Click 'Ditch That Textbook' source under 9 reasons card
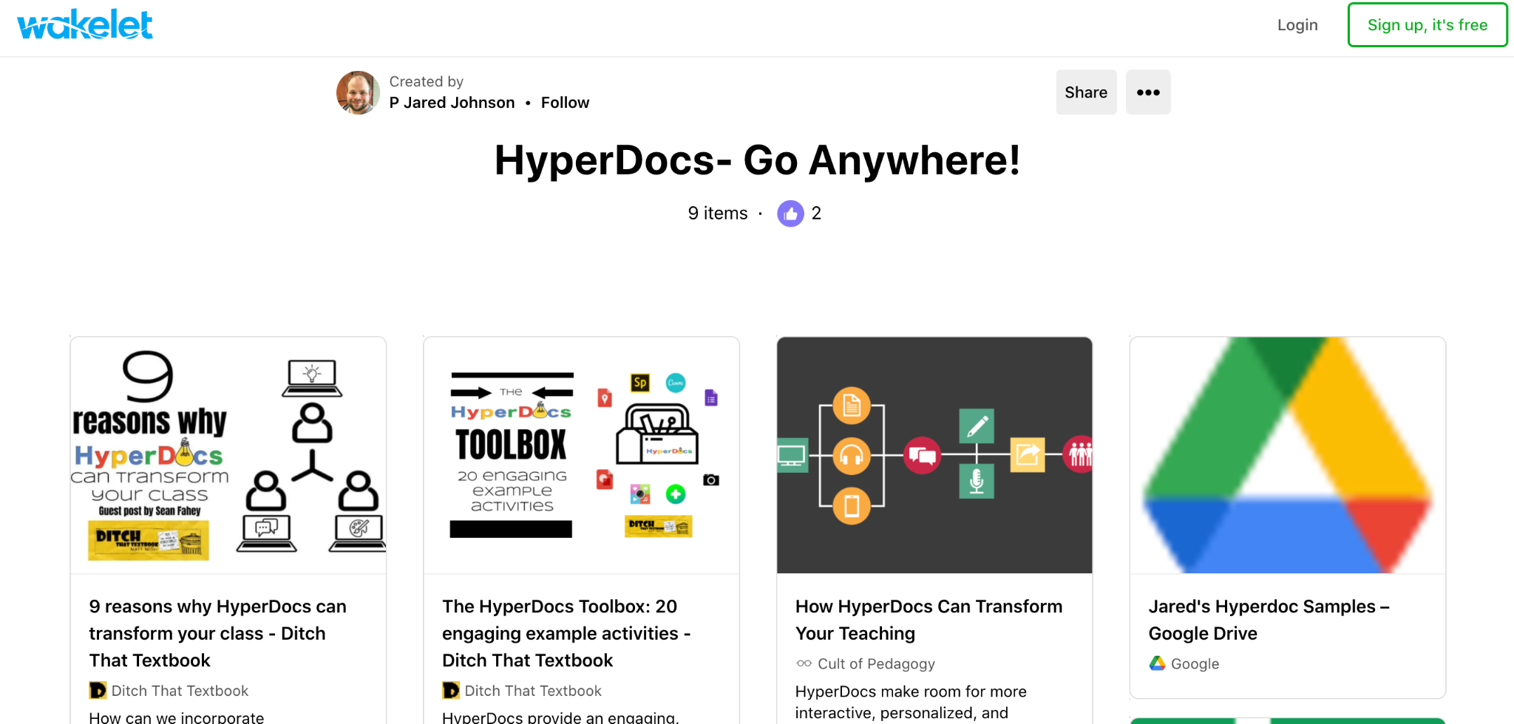 (180, 691)
